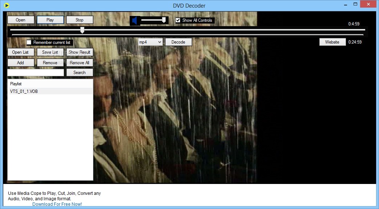Viewport: 379px width, 209px height.
Task: Click the video seek bar thumb
Action: [82, 30]
